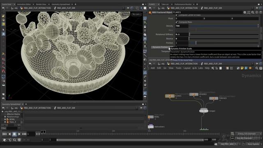Click Friction slider handle
Screen dimensions: 263x148
(196, 43)
